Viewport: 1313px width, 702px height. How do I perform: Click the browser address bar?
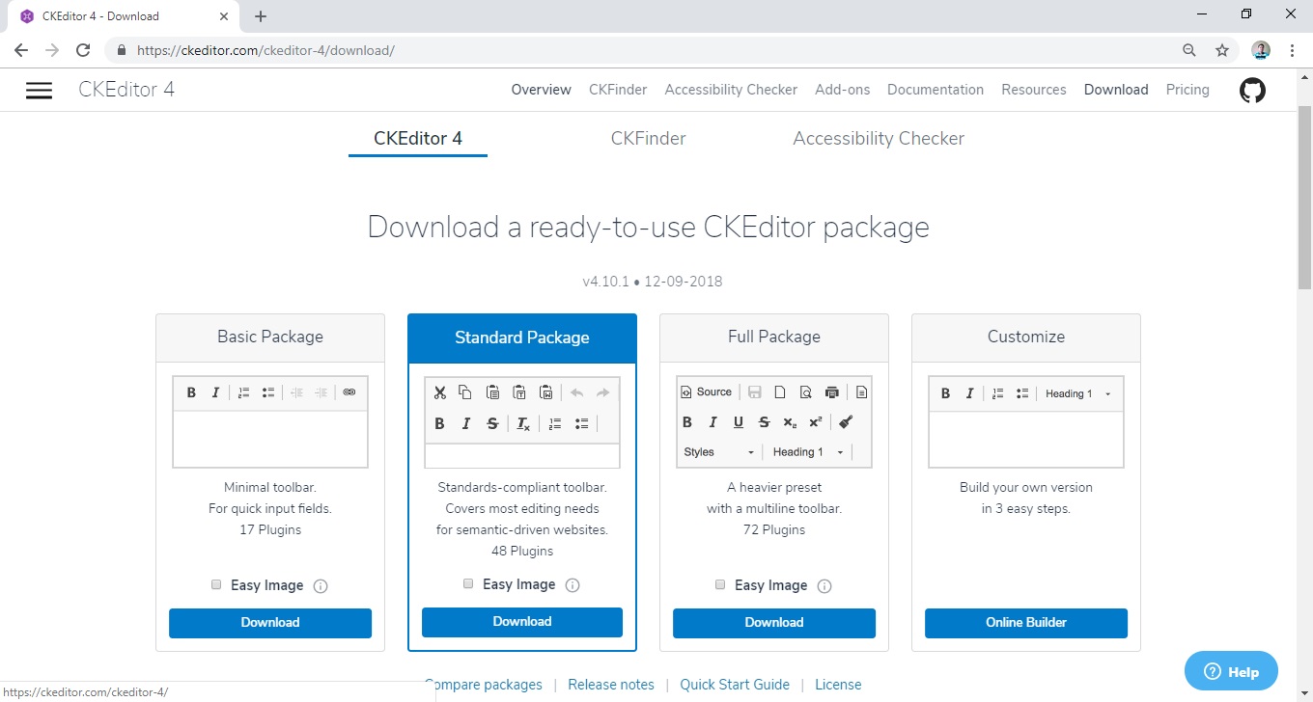647,50
